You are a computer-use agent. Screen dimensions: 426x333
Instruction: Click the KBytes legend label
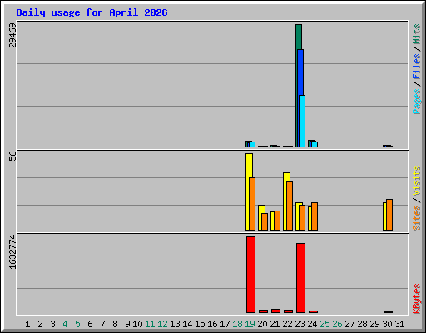[417, 299]
